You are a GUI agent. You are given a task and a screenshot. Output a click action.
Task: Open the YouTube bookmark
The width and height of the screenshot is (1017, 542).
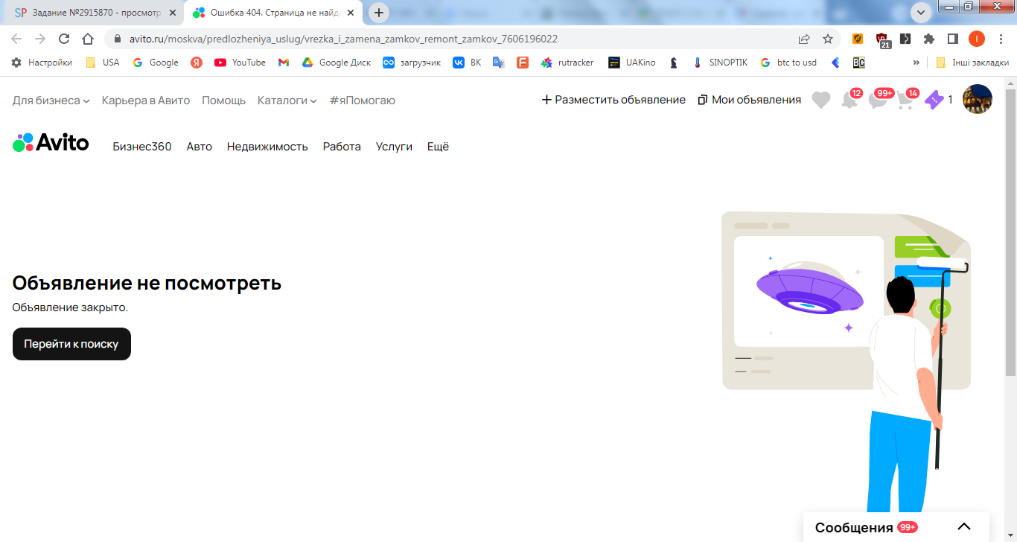(x=240, y=63)
